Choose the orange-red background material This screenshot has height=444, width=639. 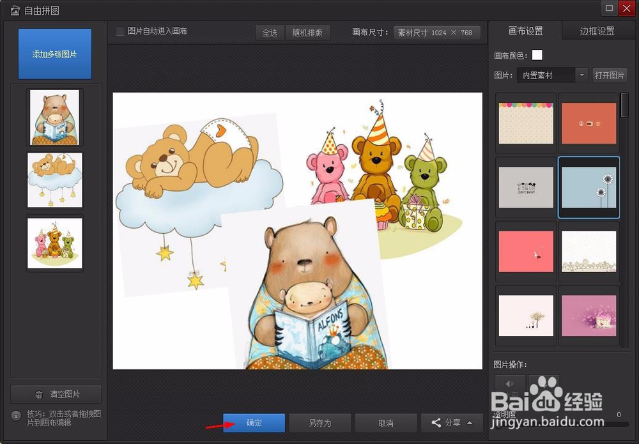(589, 123)
